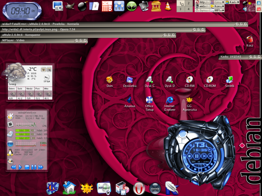The height and width of the screenshot is (196, 262).
Task: Click the blue lock session button
Action: 259,3
